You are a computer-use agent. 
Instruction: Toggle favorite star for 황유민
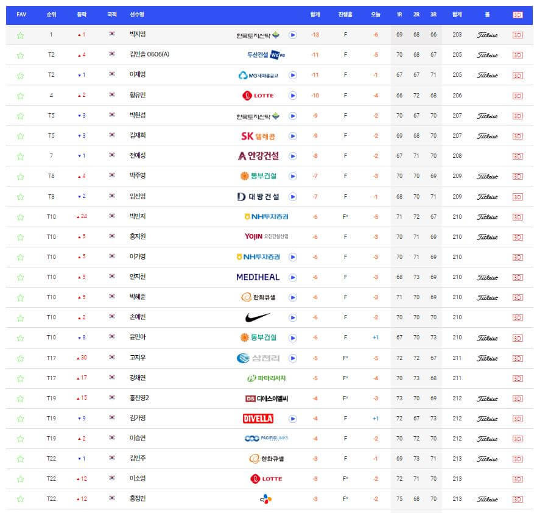point(21,96)
